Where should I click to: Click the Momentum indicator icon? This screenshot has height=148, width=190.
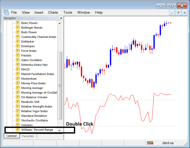click(18, 78)
